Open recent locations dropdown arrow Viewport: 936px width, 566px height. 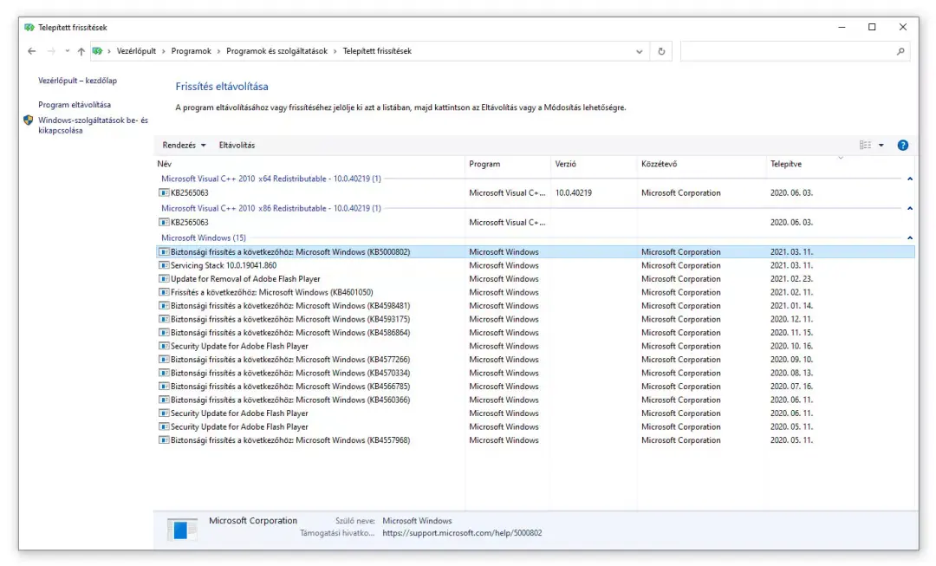pos(68,51)
